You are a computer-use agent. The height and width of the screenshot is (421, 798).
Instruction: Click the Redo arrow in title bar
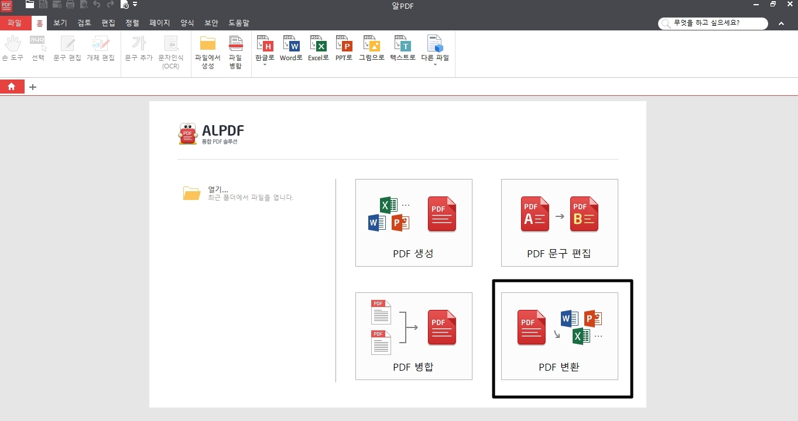tap(110, 5)
